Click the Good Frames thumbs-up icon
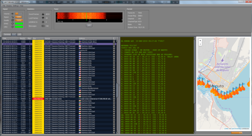Viewport: 252px width, 136px height. click(x=43, y=14)
